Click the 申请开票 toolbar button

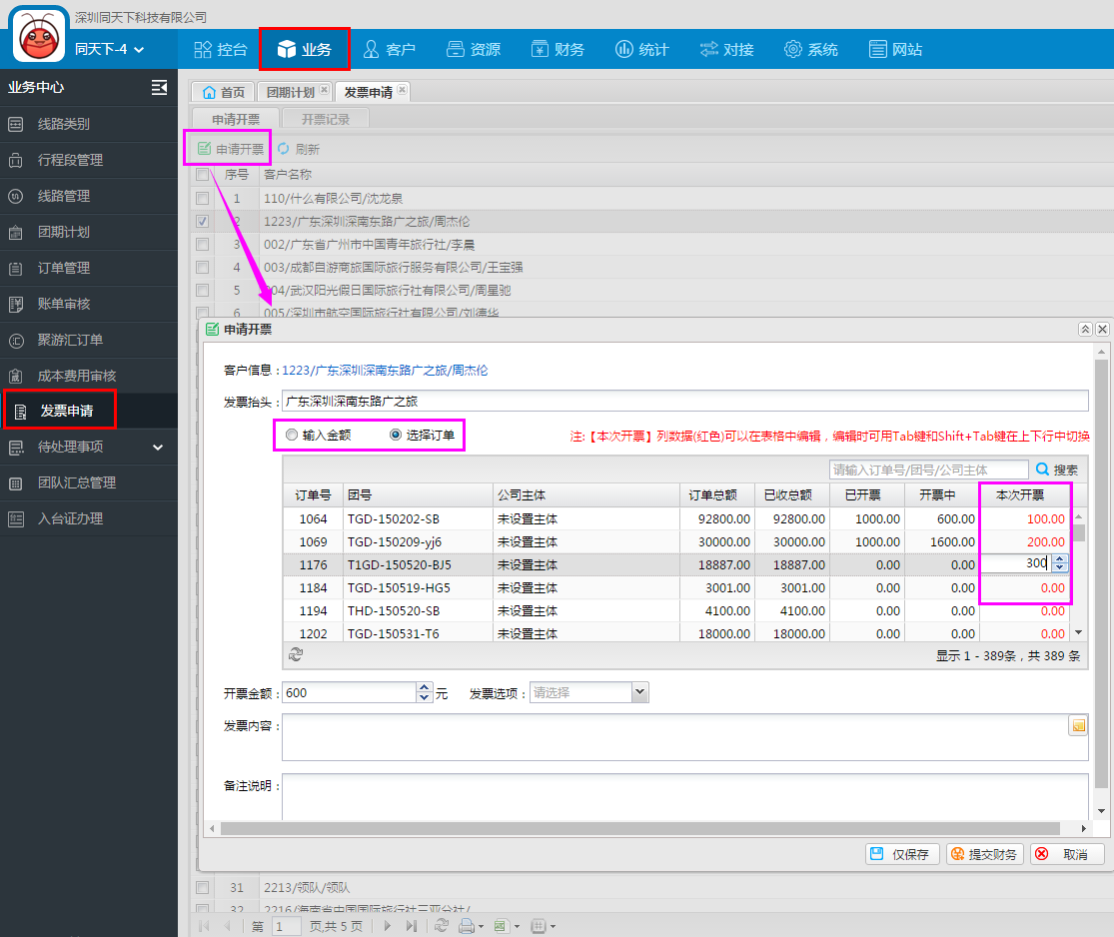click(x=230, y=149)
